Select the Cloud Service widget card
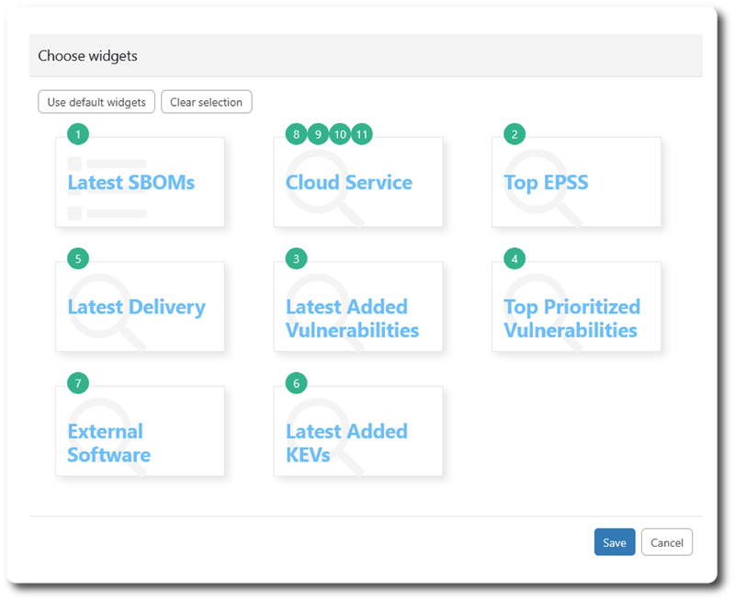 point(358,182)
